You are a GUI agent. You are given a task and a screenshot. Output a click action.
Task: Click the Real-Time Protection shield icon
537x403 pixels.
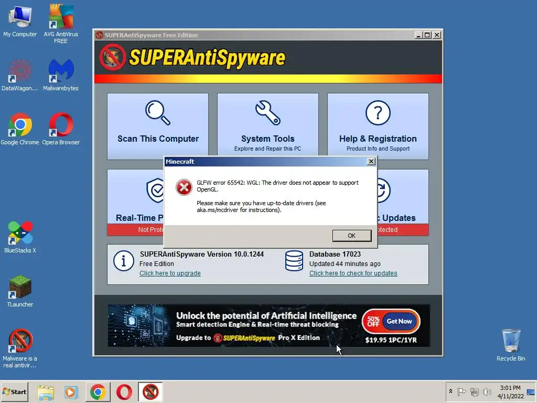pyautogui.click(x=155, y=190)
